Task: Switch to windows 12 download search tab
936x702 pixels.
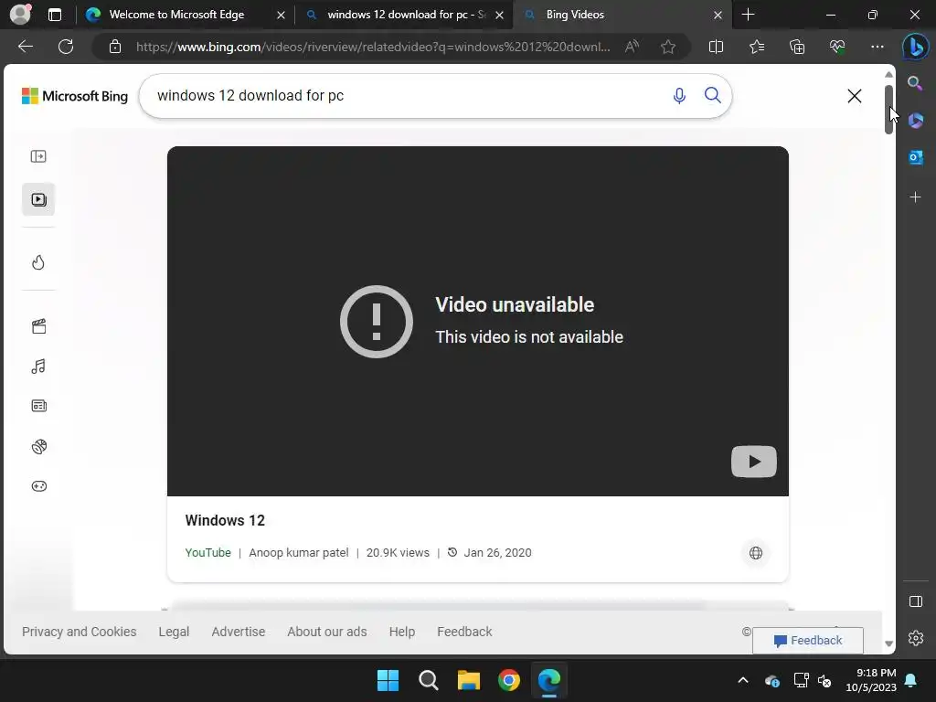Action: 406,15
